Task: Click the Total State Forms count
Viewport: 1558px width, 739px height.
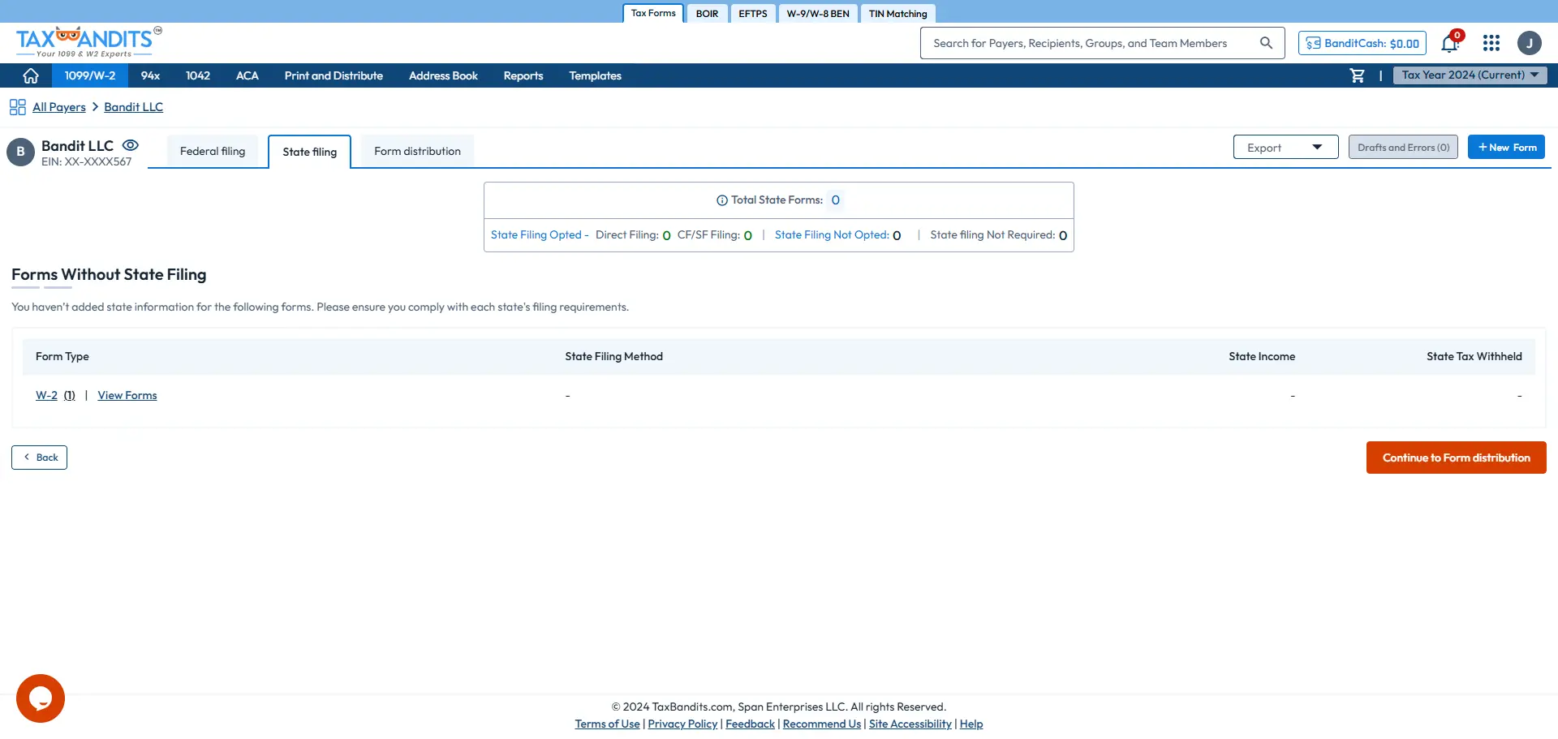Action: point(835,200)
